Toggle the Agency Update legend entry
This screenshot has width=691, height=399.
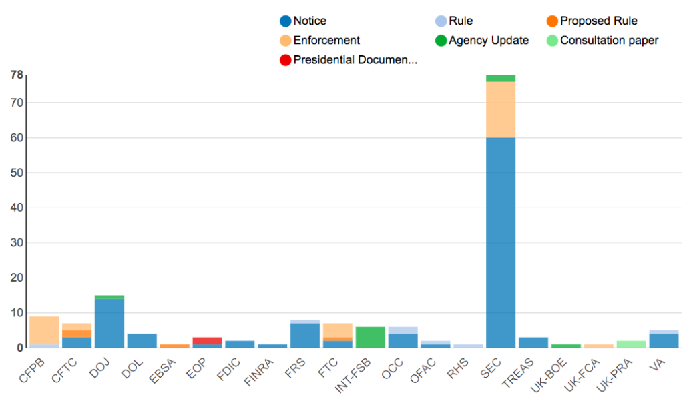pos(482,40)
